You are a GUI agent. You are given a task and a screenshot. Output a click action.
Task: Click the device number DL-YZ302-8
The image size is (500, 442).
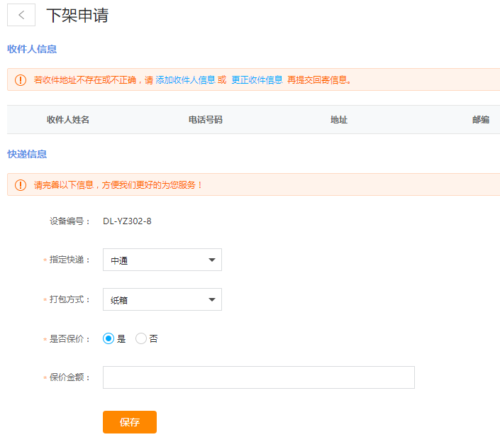[x=127, y=221]
